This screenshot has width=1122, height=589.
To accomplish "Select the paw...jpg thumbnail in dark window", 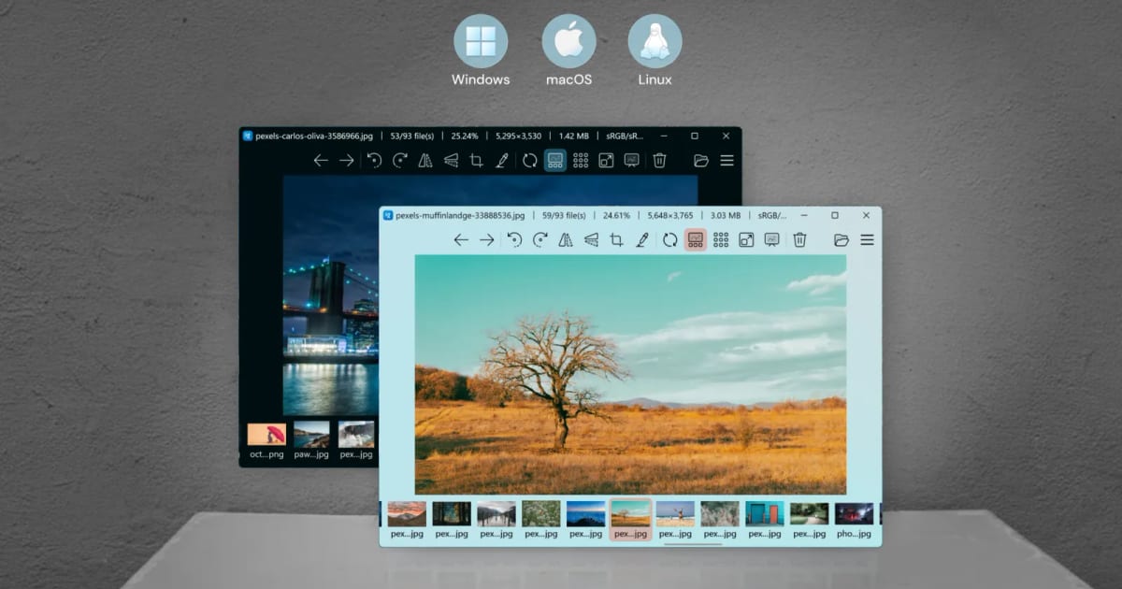I will [x=311, y=440].
